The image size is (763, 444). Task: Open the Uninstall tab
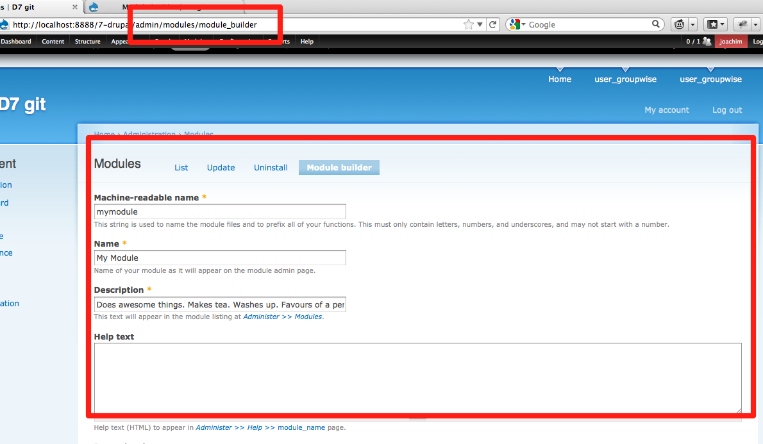(x=271, y=167)
